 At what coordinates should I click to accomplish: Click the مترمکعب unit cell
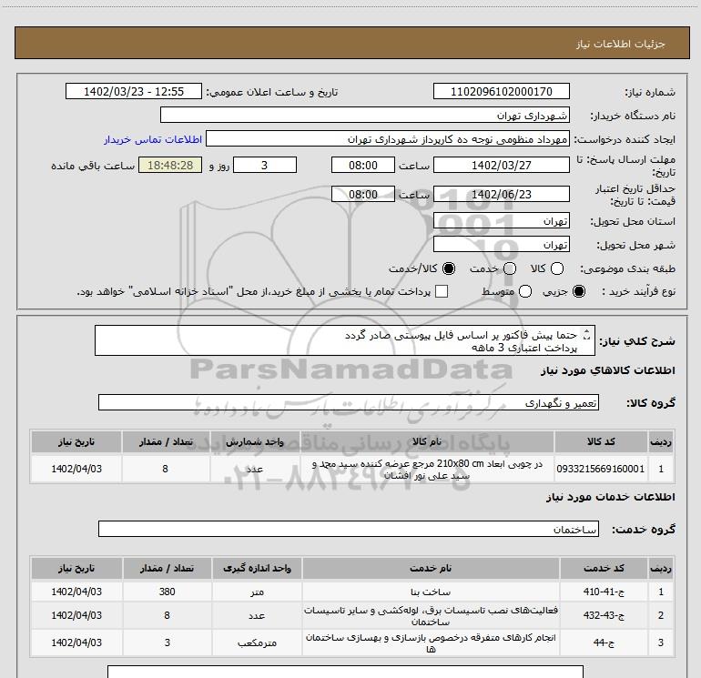257,643
